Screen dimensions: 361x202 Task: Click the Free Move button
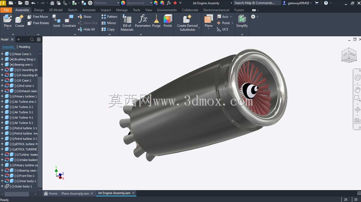[38, 16]
